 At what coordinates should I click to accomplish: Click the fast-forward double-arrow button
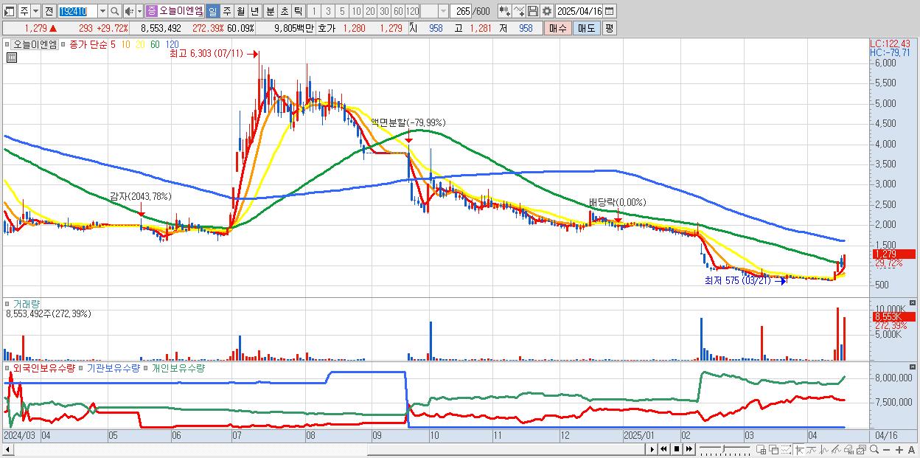689,449
